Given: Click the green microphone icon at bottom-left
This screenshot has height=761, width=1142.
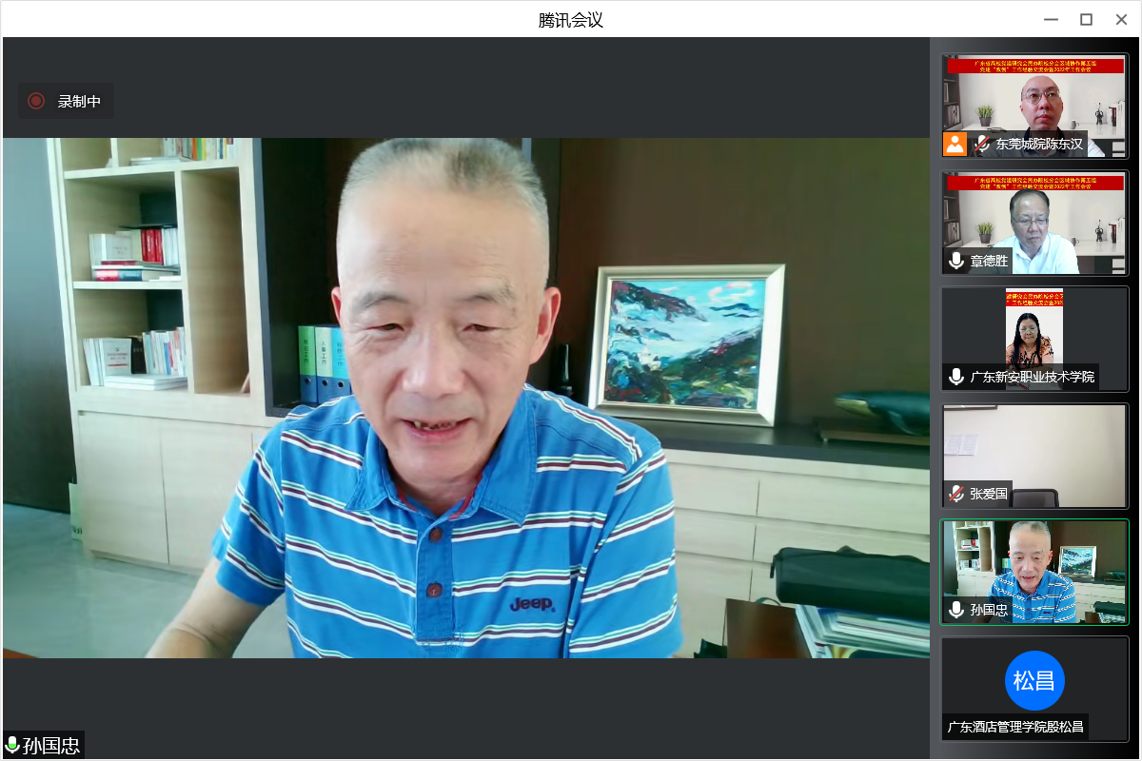Looking at the screenshot, I should coord(12,745).
